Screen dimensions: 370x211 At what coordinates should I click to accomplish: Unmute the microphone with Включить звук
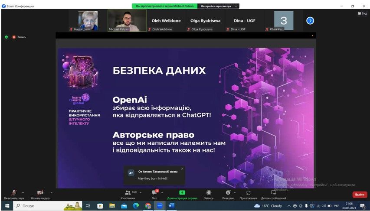[13, 193]
